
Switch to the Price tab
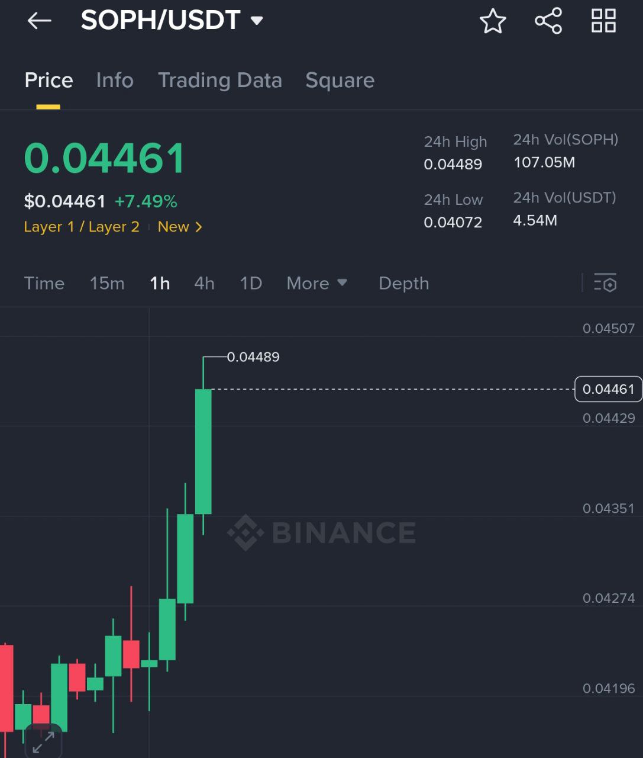49,81
